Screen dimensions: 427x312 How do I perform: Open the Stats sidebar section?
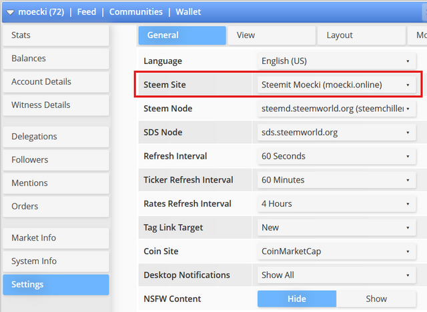pyautogui.click(x=56, y=35)
